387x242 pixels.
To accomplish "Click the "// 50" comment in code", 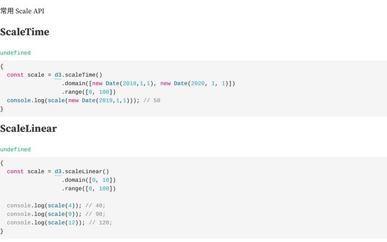I will 153,100.
